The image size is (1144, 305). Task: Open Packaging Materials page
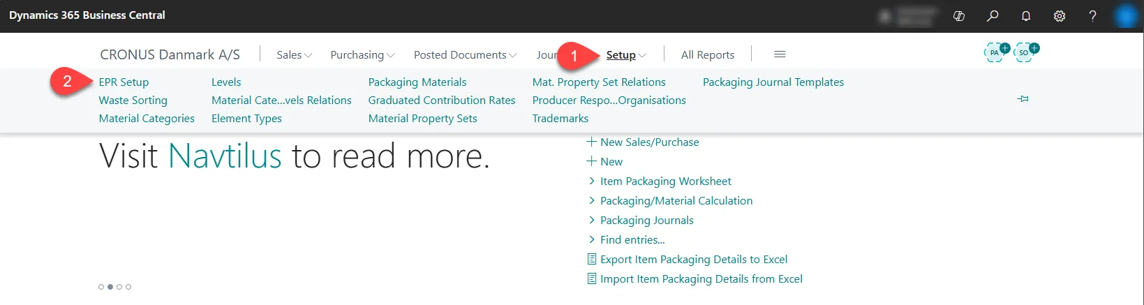417,82
